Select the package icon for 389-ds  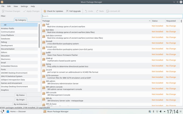(44, 99)
